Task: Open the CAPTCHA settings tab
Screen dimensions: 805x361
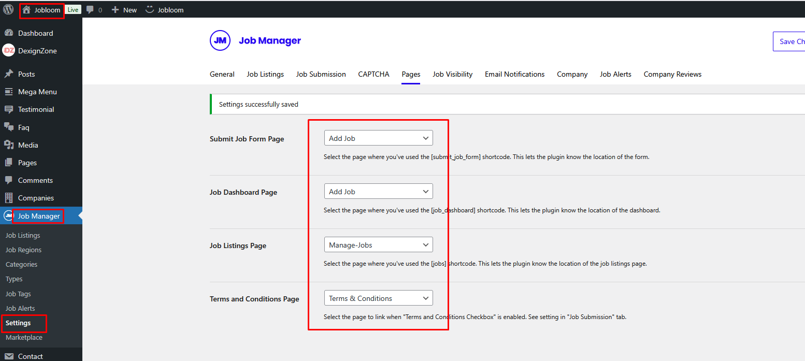Action: tap(373, 74)
